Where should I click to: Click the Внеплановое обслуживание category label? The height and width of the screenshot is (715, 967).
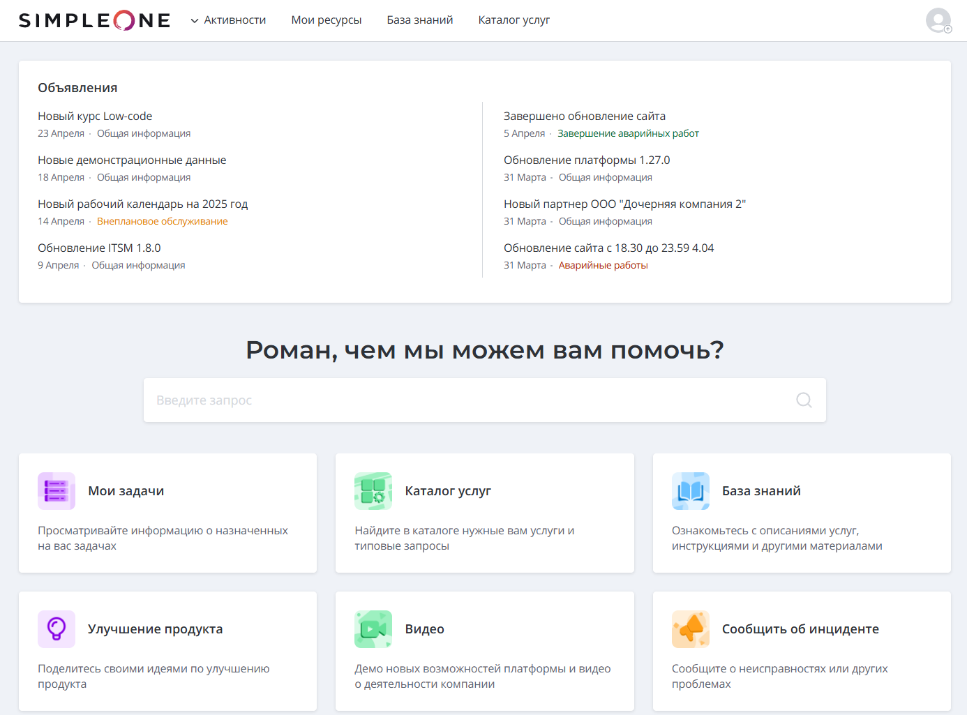[162, 221]
